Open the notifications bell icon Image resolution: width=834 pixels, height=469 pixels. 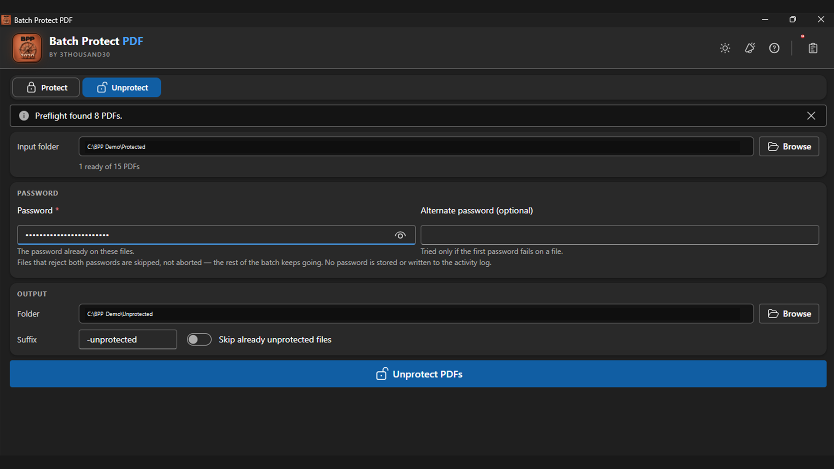click(750, 48)
